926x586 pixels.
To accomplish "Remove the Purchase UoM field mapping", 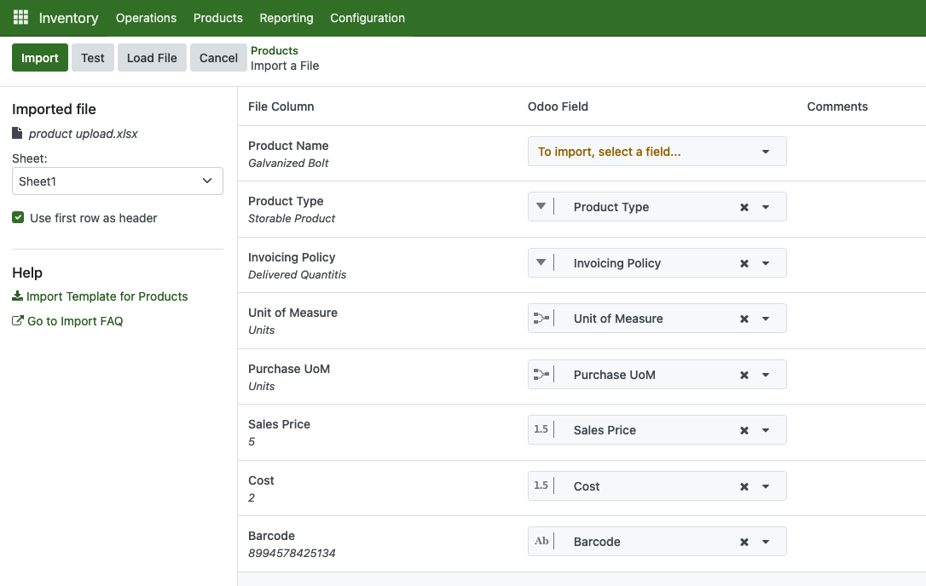I will click(744, 375).
